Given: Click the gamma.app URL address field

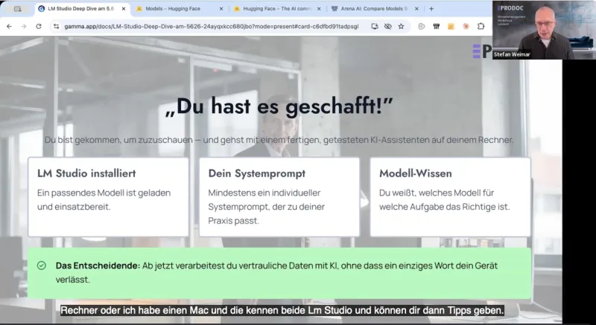Looking at the screenshot, I should [x=212, y=26].
